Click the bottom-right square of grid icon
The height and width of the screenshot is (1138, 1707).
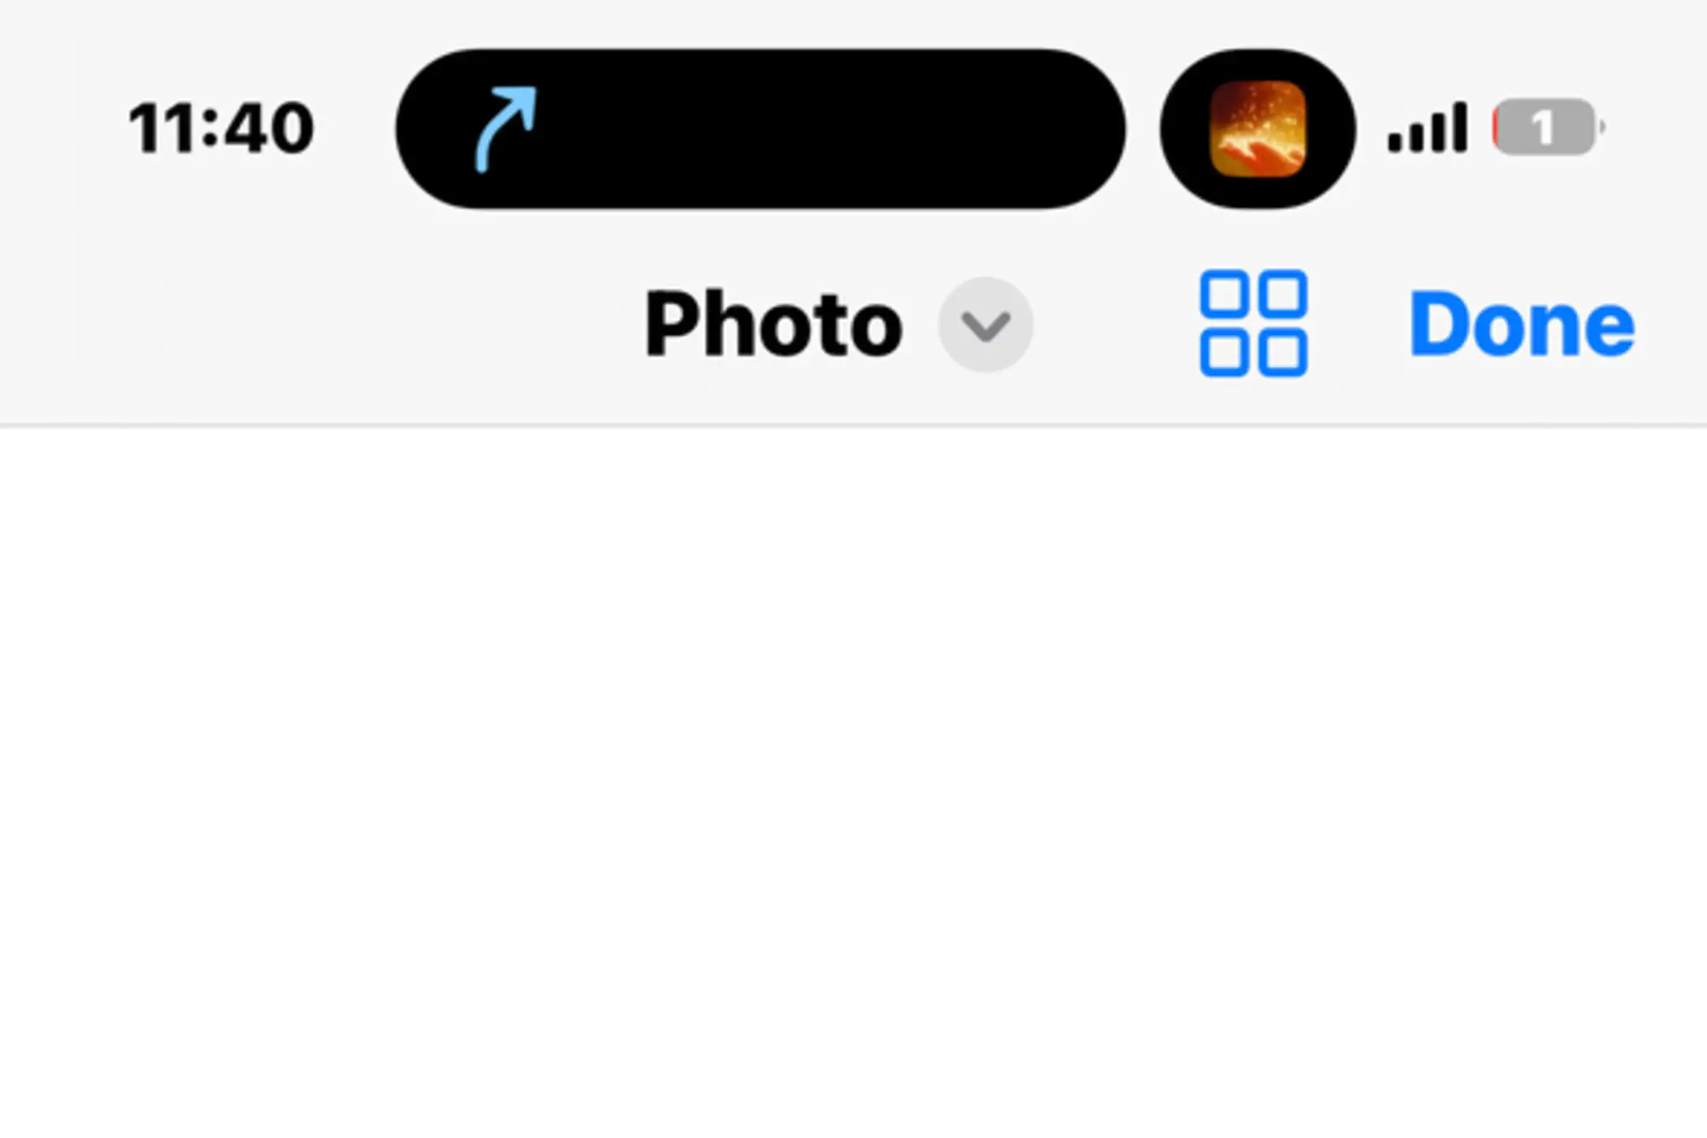click(x=1283, y=352)
